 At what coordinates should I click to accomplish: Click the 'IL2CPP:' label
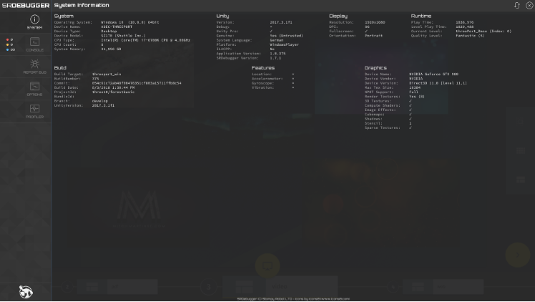pos(224,49)
